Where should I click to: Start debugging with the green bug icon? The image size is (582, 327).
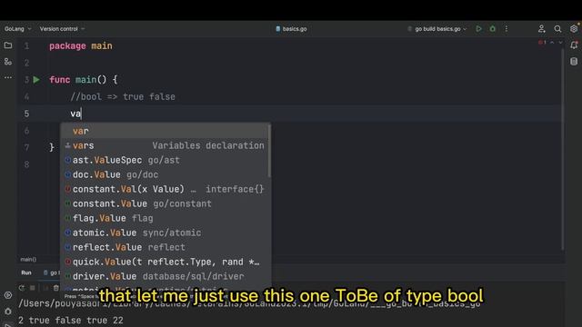[493, 29]
